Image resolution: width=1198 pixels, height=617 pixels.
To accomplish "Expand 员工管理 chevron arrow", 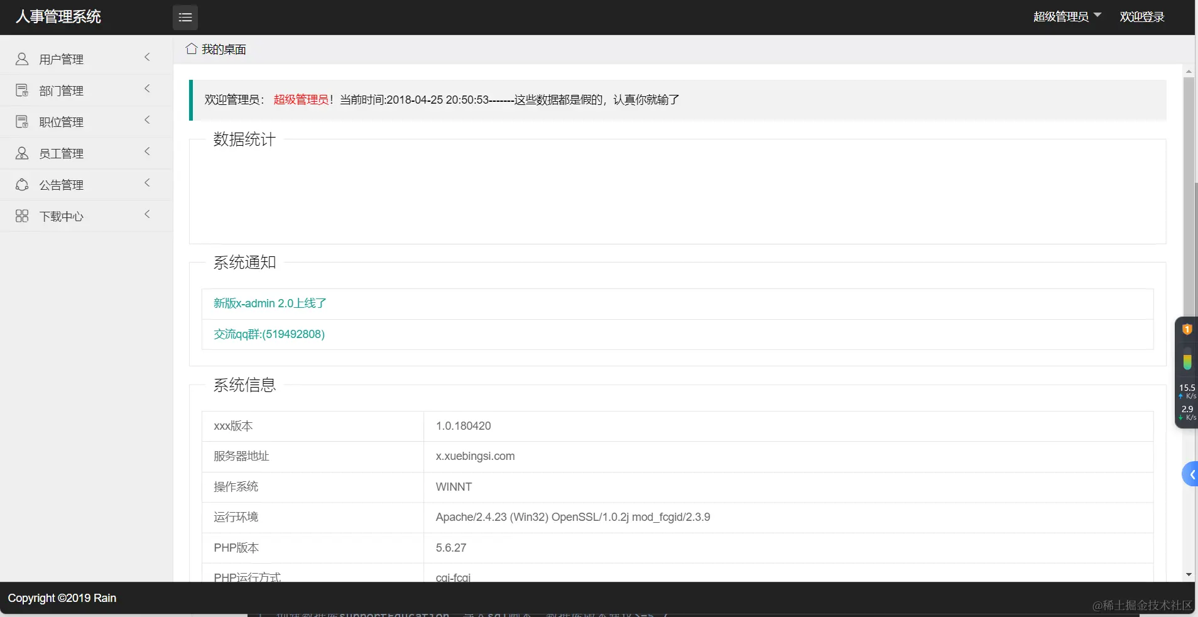I will click(x=147, y=151).
